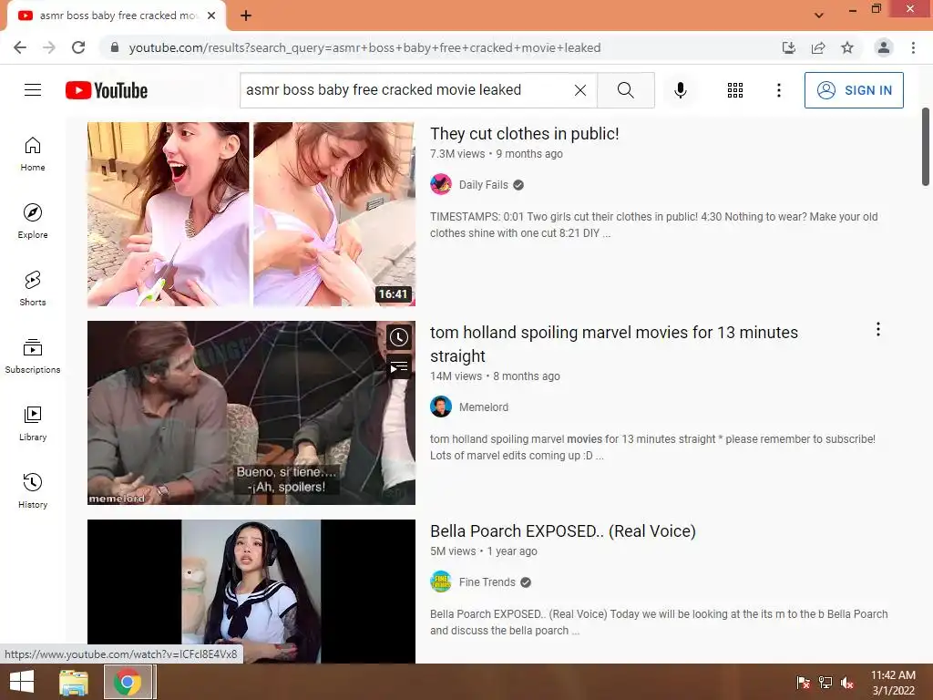Open Chrome tab search chevron
Screen dimensions: 933x700
point(819,15)
